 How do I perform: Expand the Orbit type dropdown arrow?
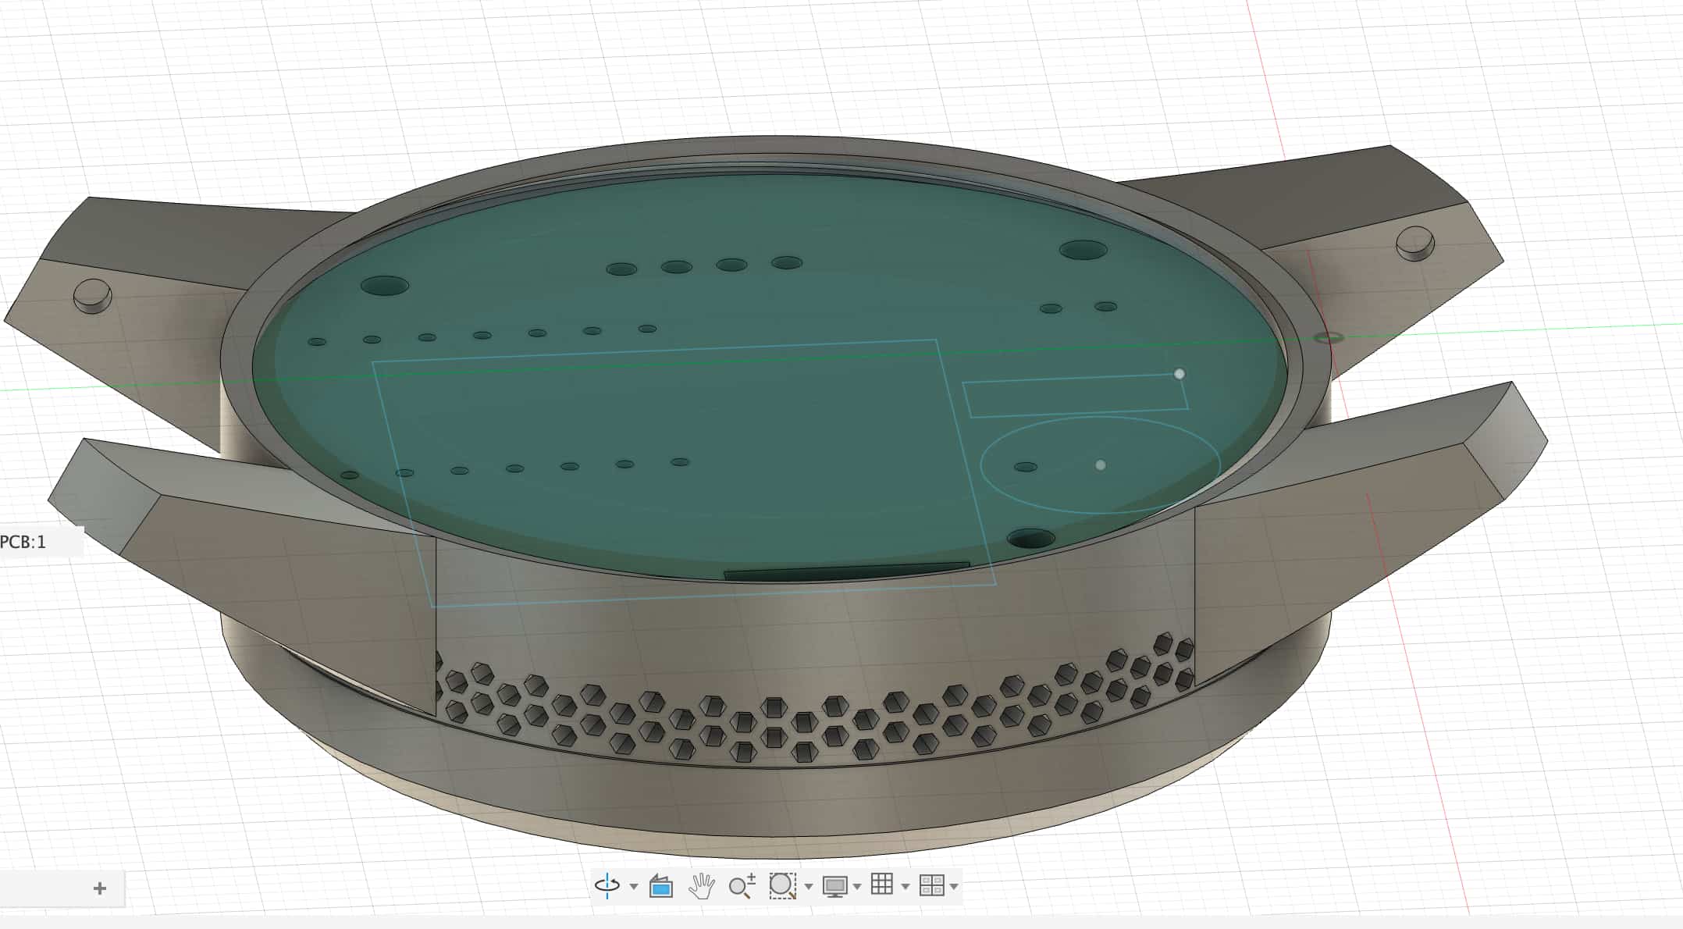point(634,887)
